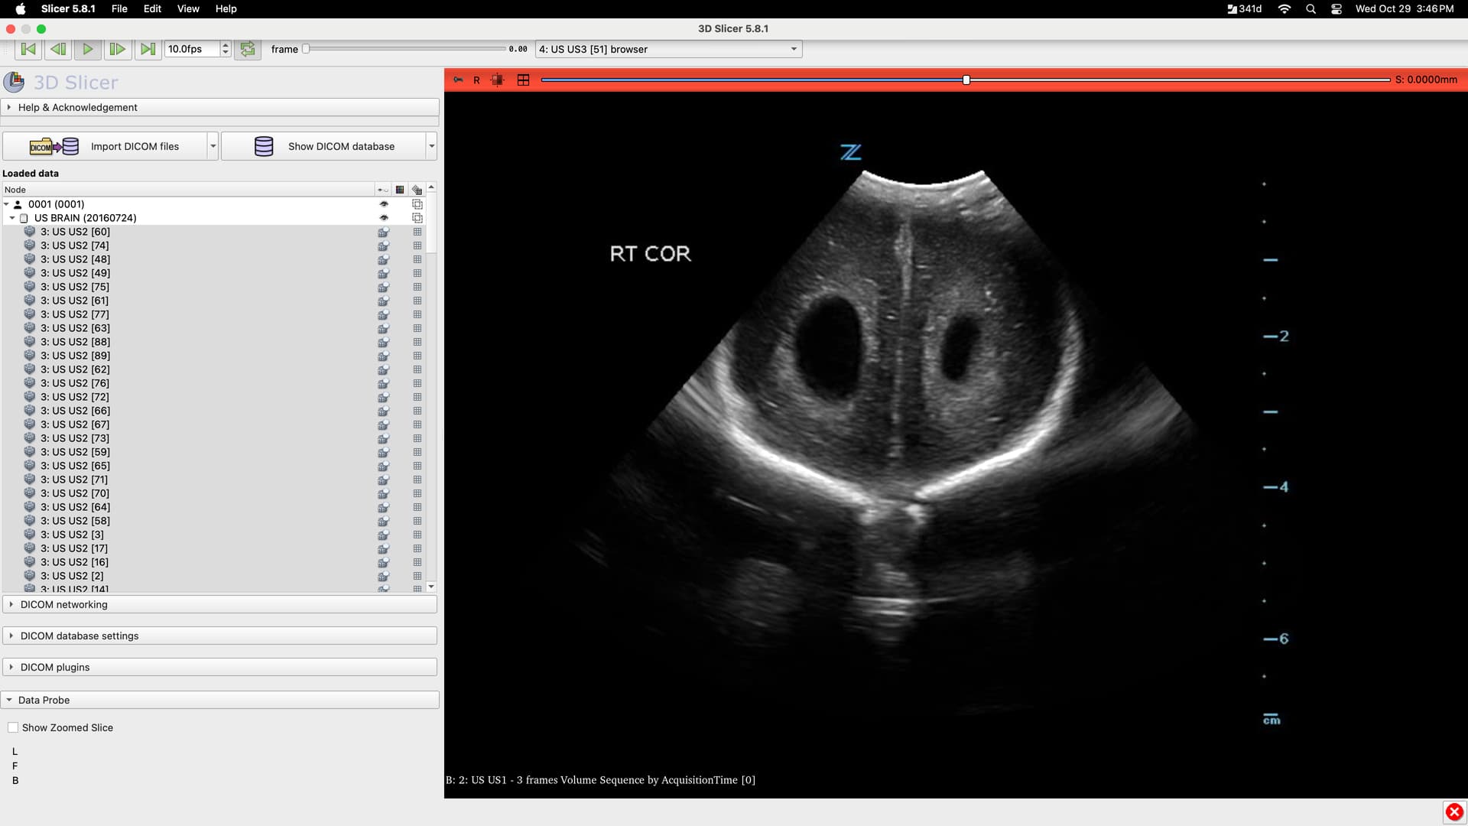Viewport: 1468px width, 826px height.
Task: Click the fit slice to window icon
Action: 498,80
